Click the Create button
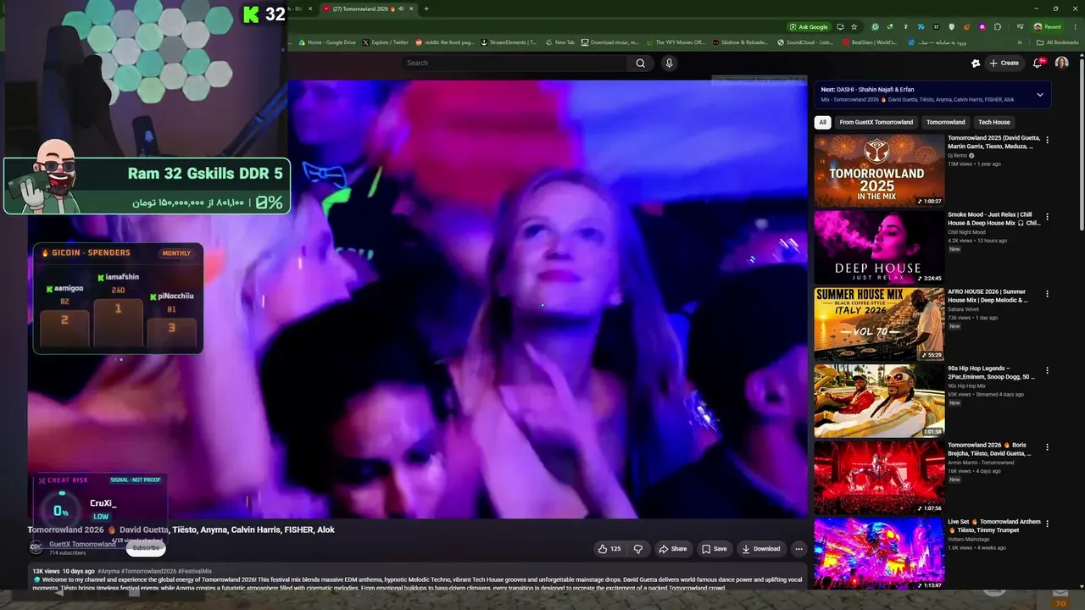1085x610 pixels. [x=1004, y=63]
